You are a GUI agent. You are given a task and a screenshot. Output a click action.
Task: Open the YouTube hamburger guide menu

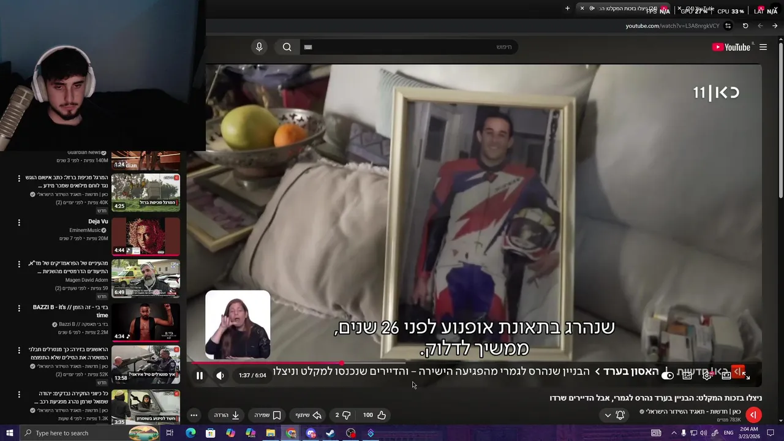[763, 47]
